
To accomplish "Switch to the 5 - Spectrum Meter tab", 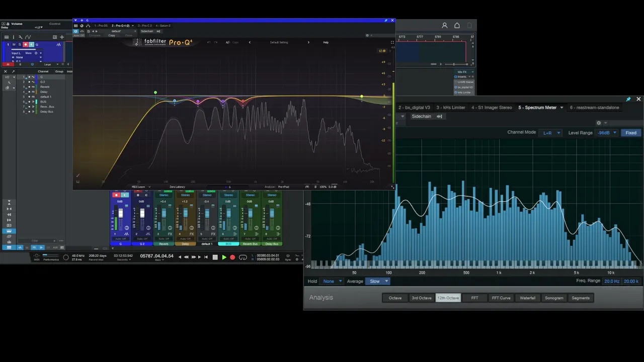I will click(x=537, y=108).
